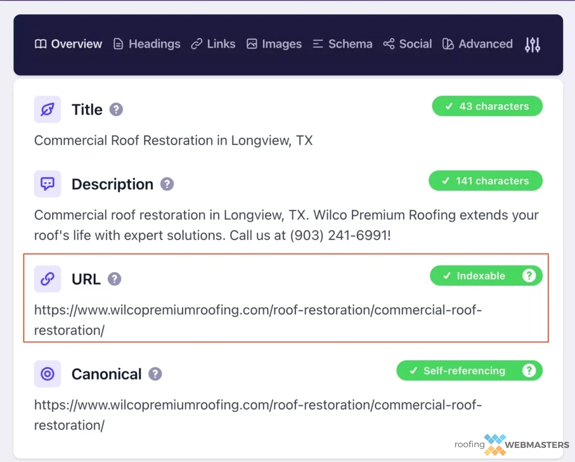The width and height of the screenshot is (575, 462).
Task: Click the Canonical target icon
Action: [47, 374]
